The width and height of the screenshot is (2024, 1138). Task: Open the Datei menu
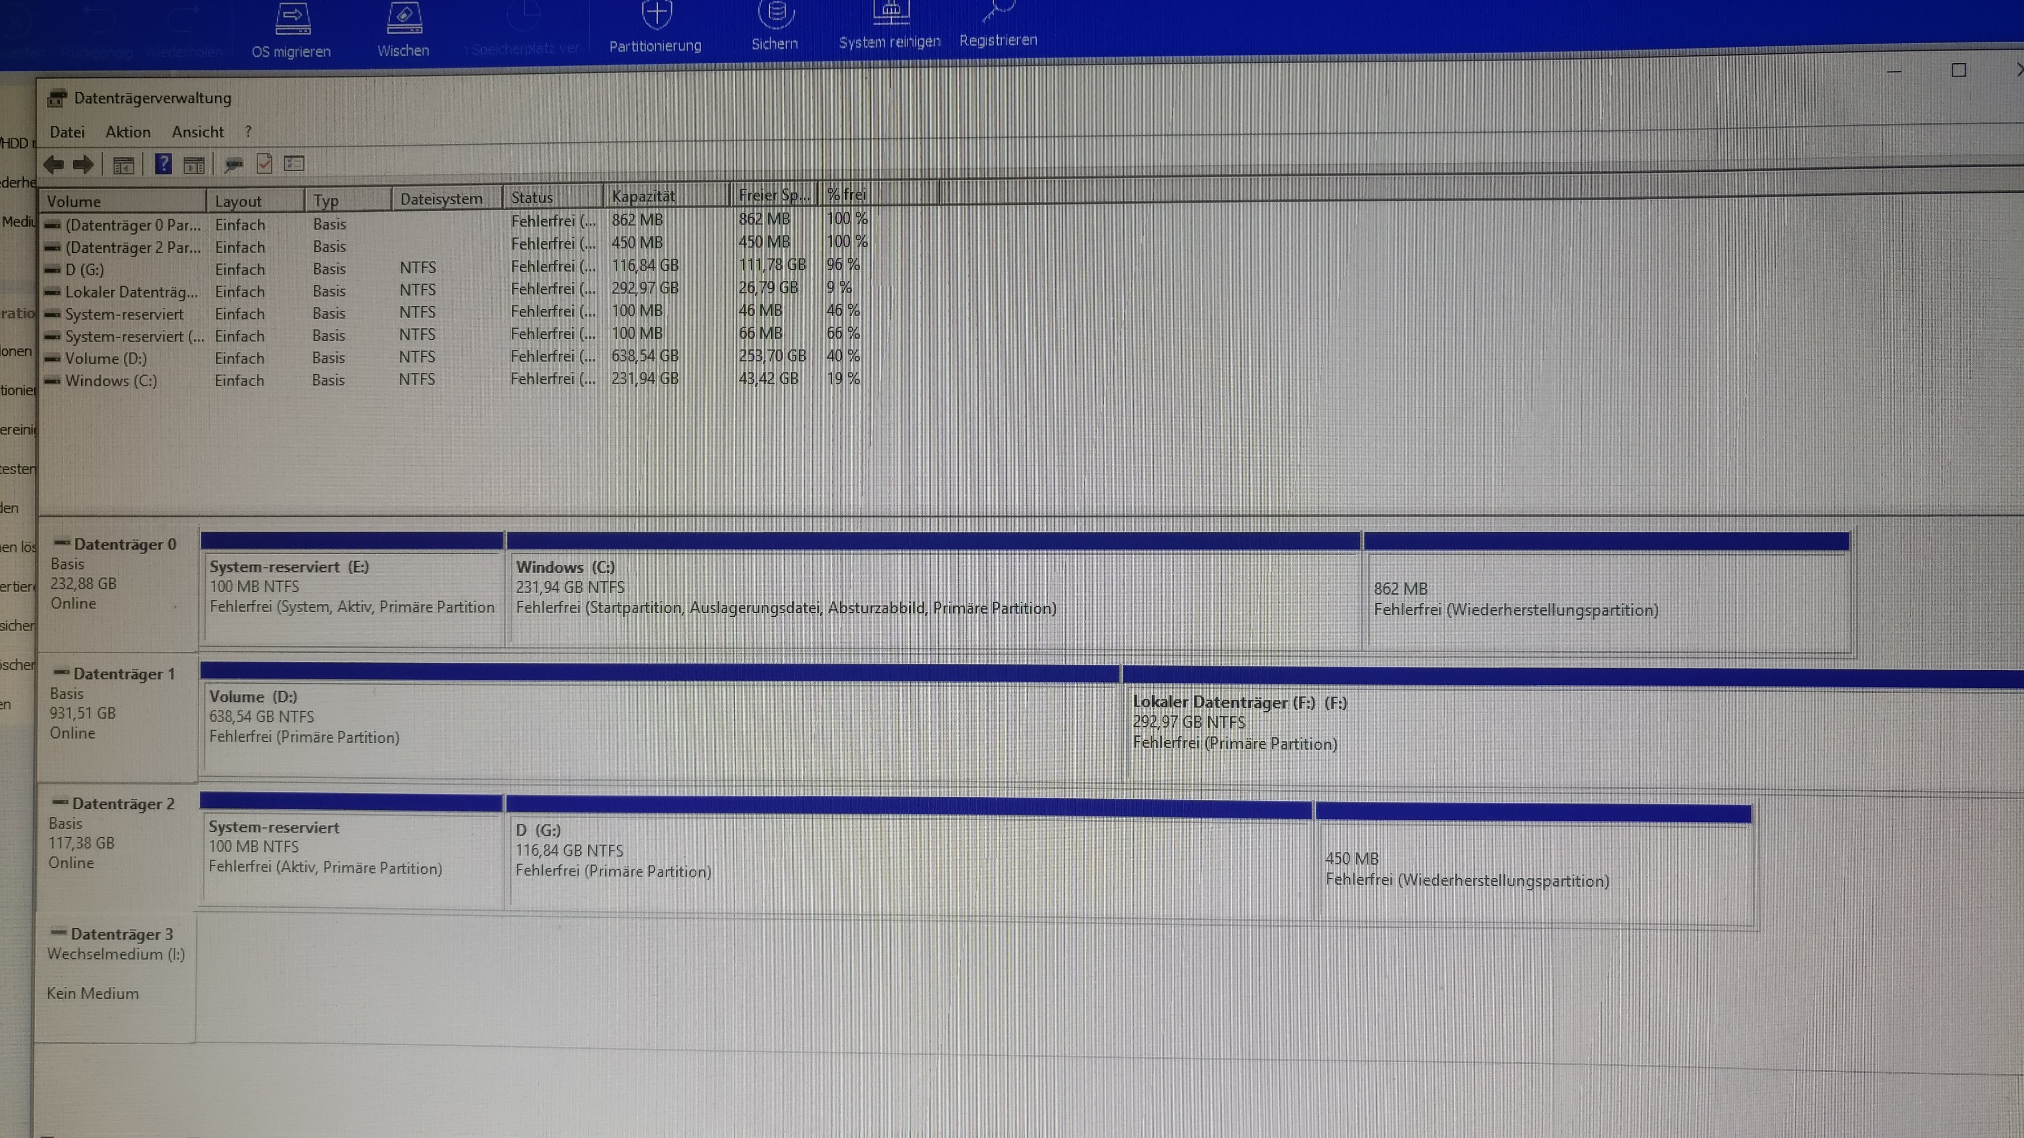click(67, 132)
